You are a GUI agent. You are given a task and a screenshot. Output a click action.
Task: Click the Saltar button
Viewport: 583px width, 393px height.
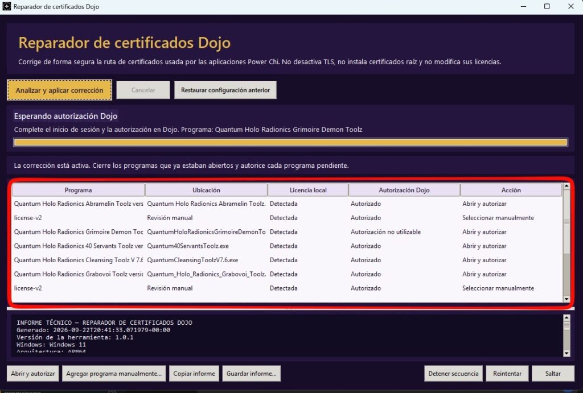[x=553, y=373]
